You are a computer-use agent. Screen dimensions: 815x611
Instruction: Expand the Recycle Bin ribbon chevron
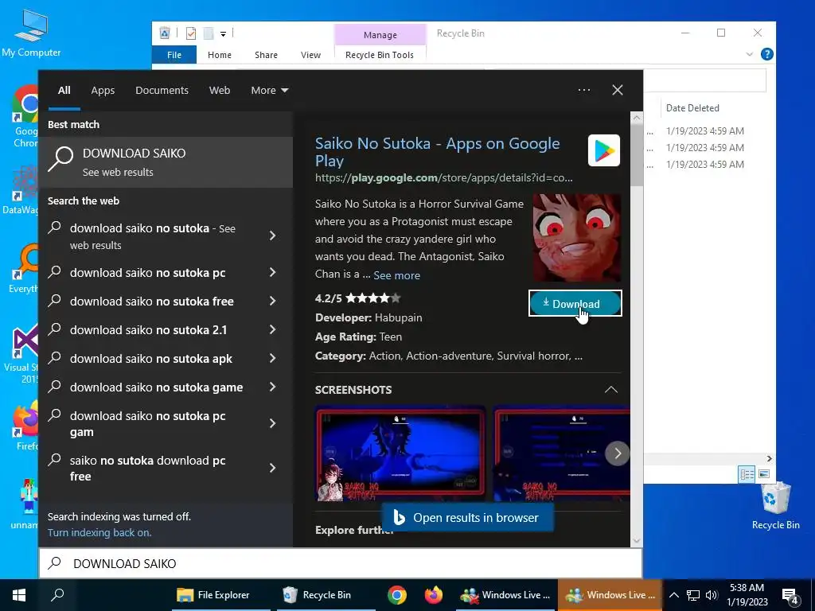pos(749,54)
